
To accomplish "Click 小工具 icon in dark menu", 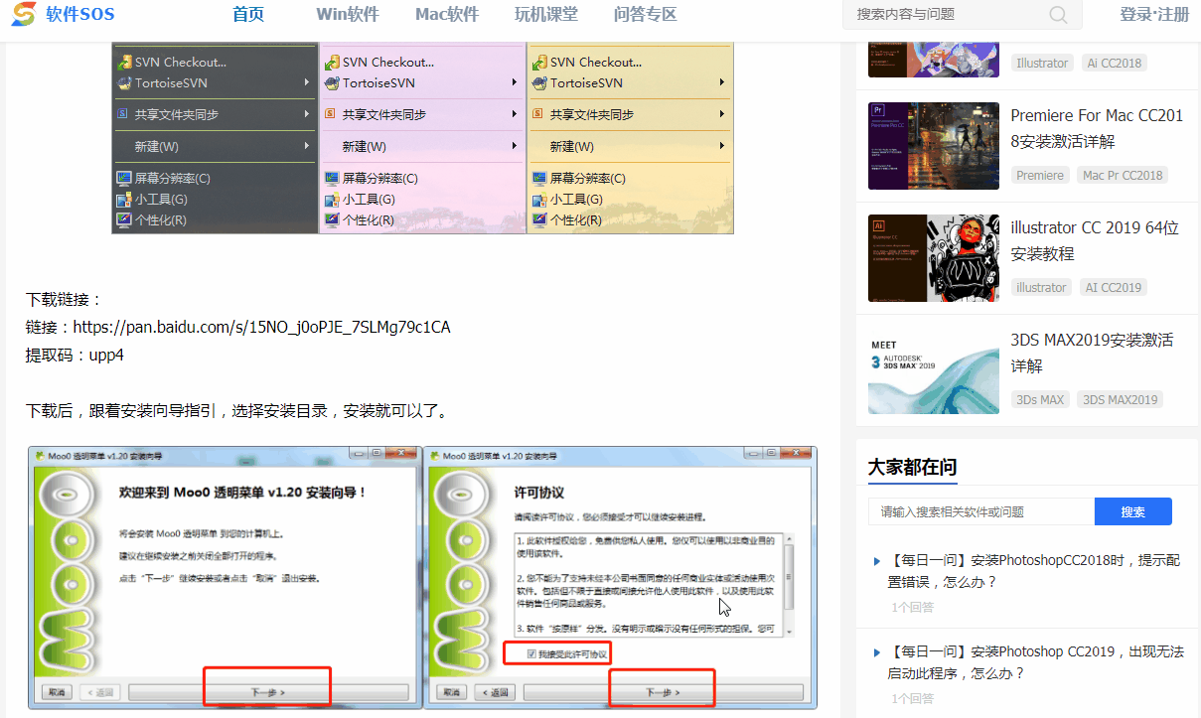I will tap(124, 199).
